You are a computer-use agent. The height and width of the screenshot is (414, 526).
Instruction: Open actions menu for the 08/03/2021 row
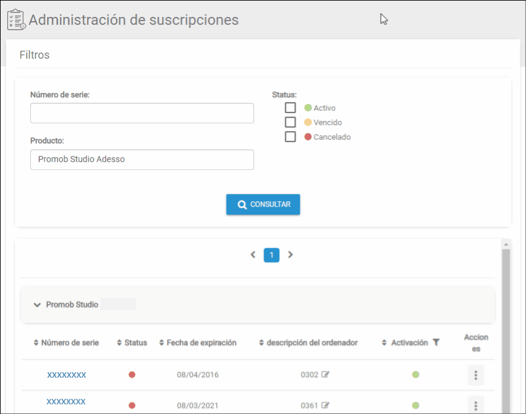476,406
